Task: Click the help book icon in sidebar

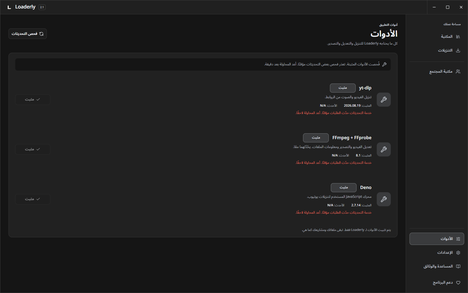Action: pos(458,266)
